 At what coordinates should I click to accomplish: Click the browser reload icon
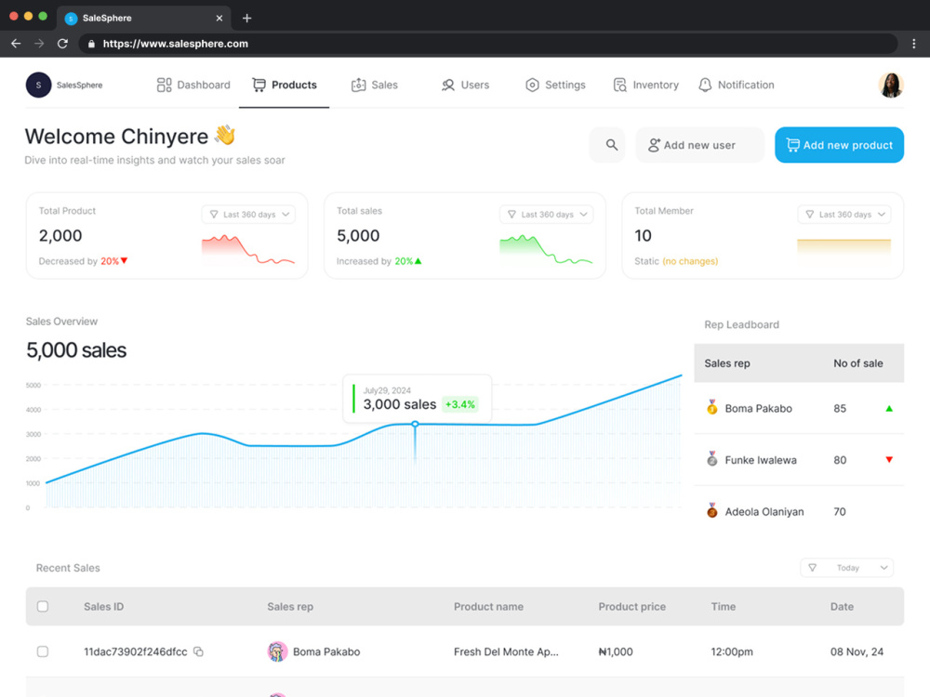62,44
